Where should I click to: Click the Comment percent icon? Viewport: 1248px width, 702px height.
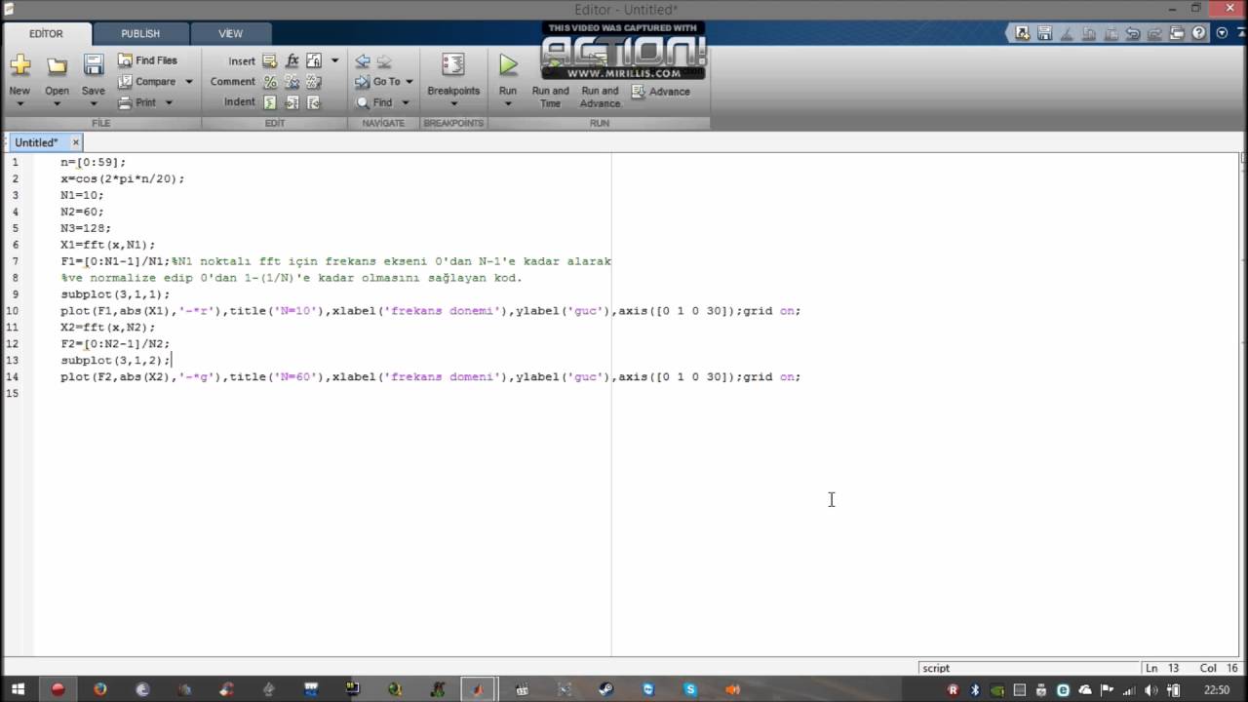tap(270, 82)
